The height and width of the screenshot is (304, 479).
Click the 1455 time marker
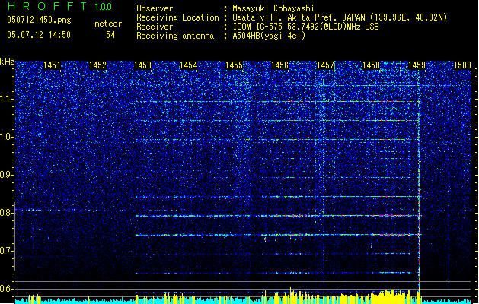click(x=234, y=65)
